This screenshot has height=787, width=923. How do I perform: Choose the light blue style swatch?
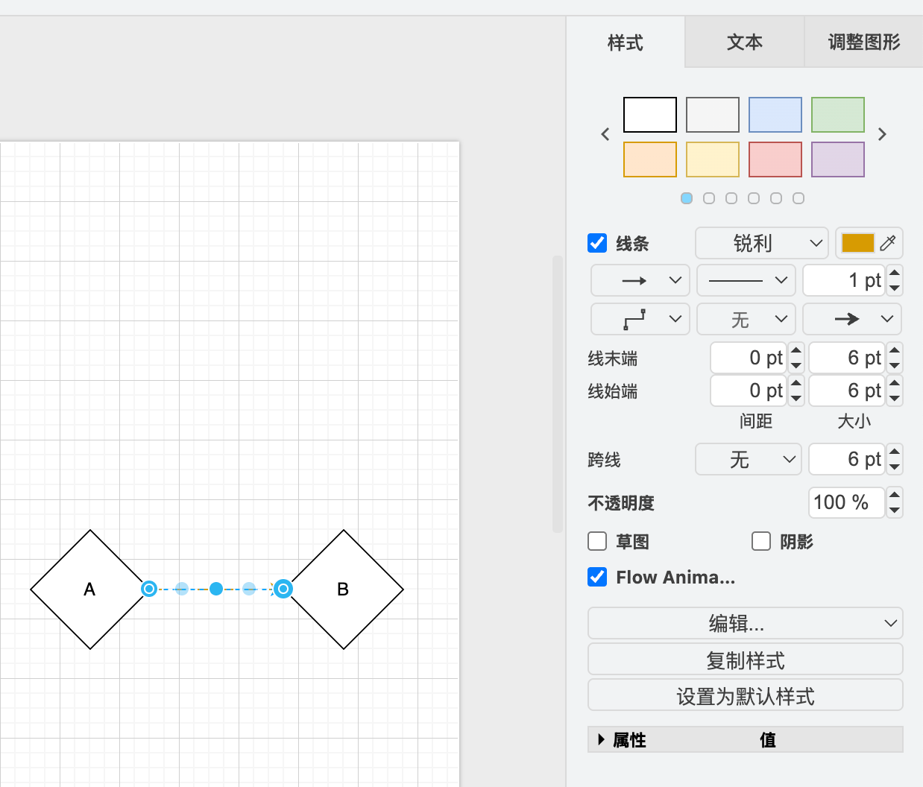click(775, 115)
